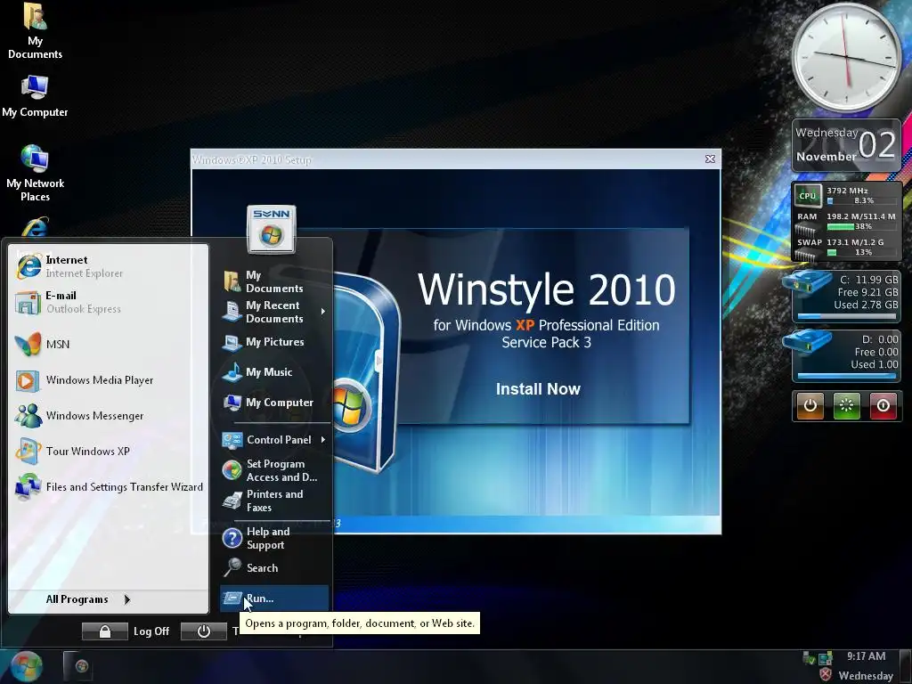The height and width of the screenshot is (684, 912).
Task: Open Help and Support
Action: [x=274, y=538]
